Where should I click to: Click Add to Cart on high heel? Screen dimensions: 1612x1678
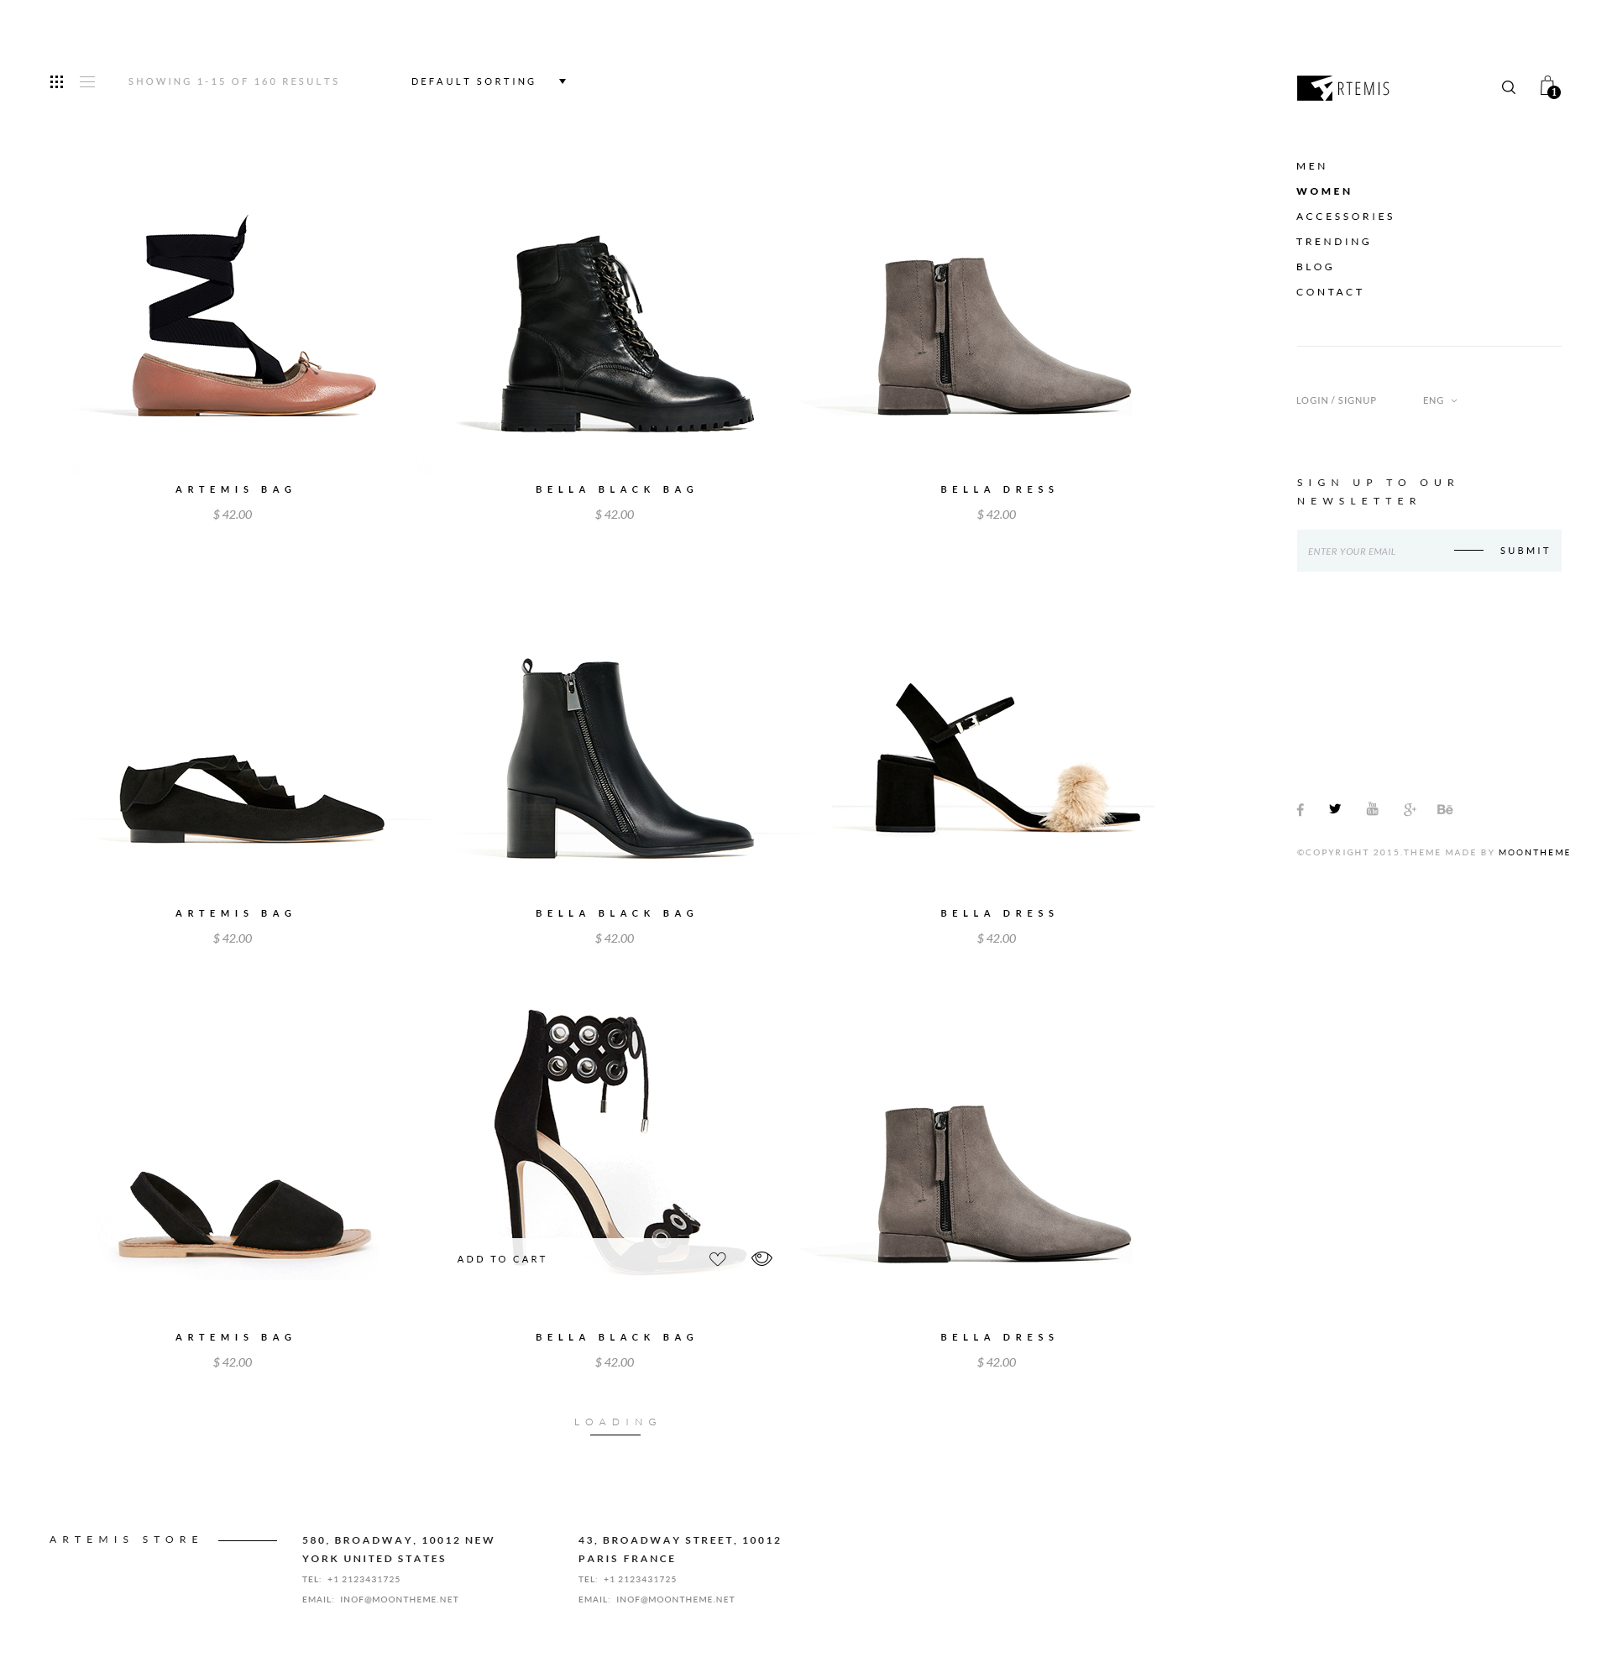pyautogui.click(x=502, y=1259)
